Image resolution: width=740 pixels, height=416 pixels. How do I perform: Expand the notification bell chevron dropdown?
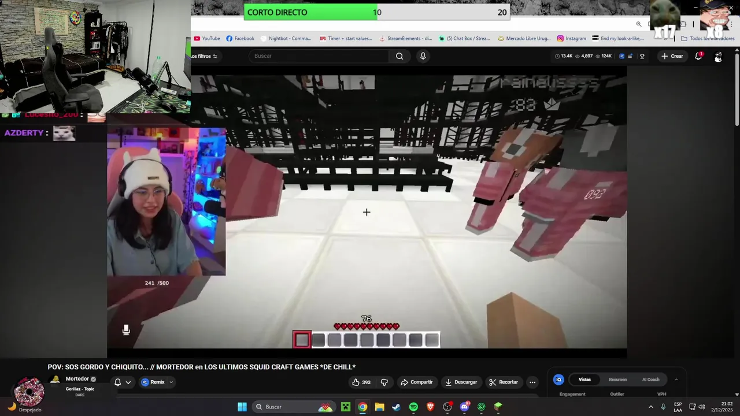tap(128, 382)
